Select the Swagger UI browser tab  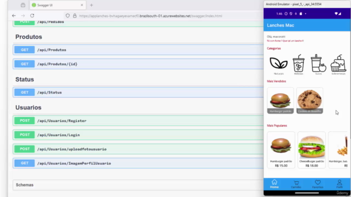click(58, 5)
